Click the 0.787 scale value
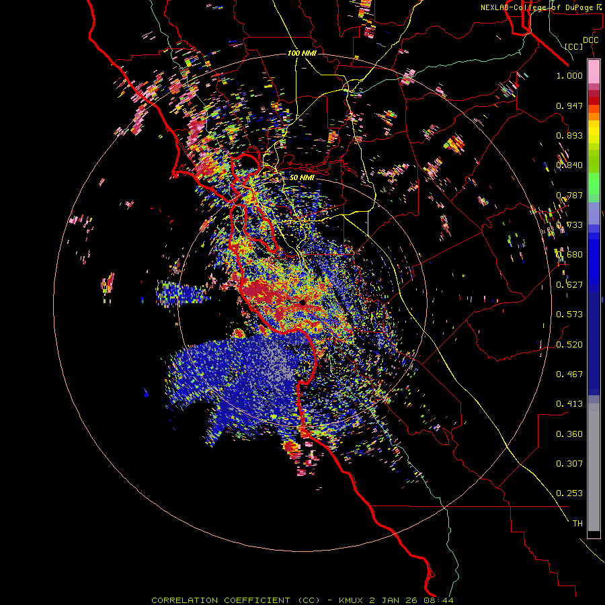Viewport: 605px width, 605px height. 569,195
